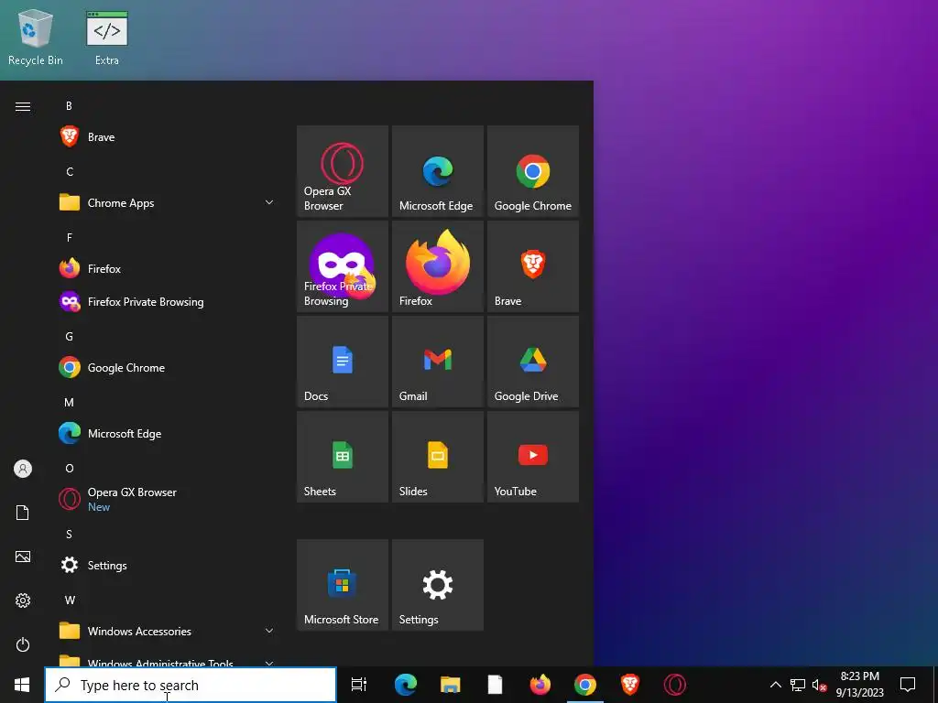Open Google Chrome from the taskbar
The height and width of the screenshot is (703, 938).
tap(585, 685)
